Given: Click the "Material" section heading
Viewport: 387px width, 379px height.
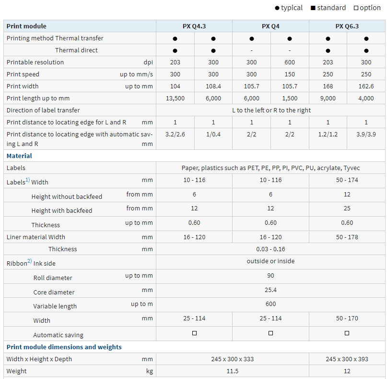Looking at the screenshot, I should tap(19, 156).
